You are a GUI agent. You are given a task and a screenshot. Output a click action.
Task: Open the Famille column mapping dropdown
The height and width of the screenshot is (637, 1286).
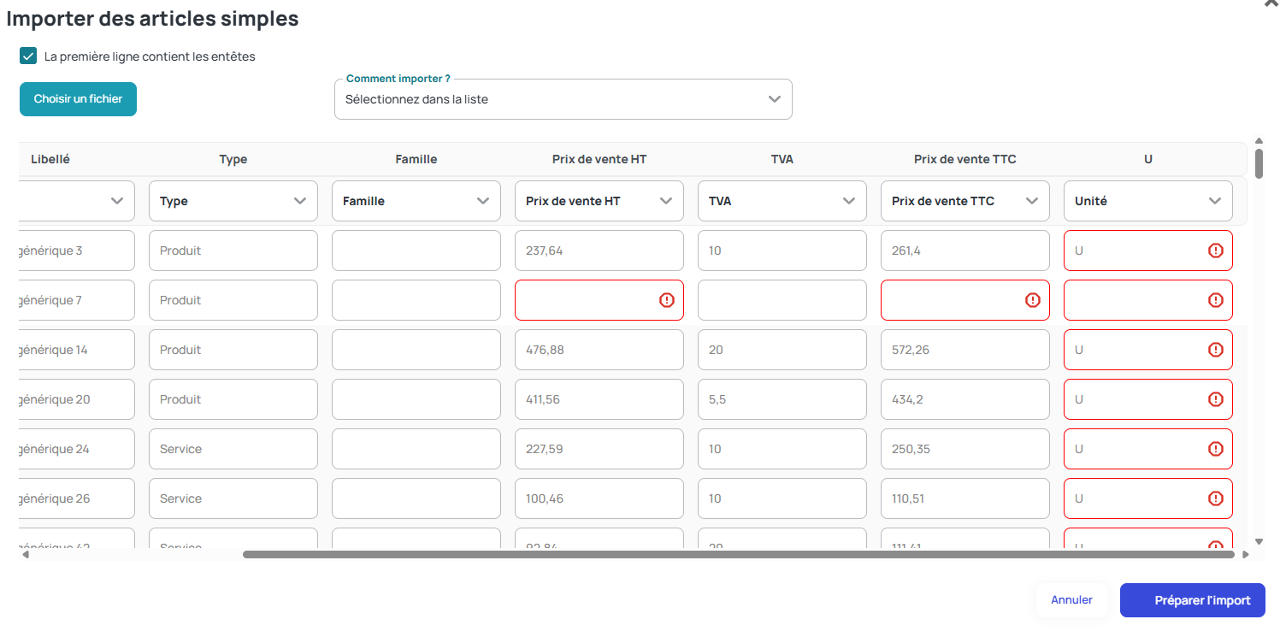[x=416, y=201]
